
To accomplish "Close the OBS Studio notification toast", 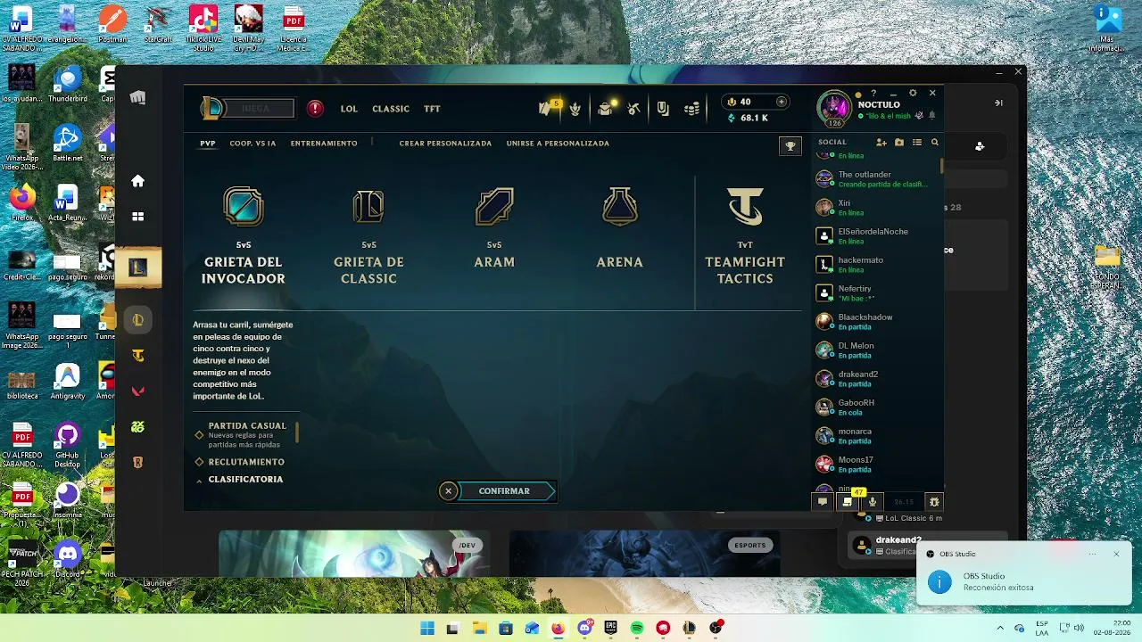I will [1116, 554].
